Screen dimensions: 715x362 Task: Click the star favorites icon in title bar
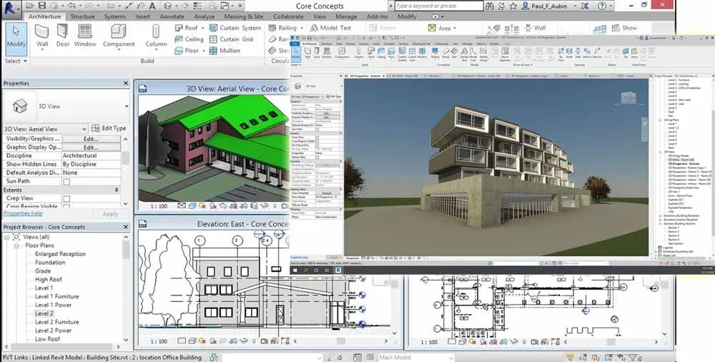click(x=513, y=6)
